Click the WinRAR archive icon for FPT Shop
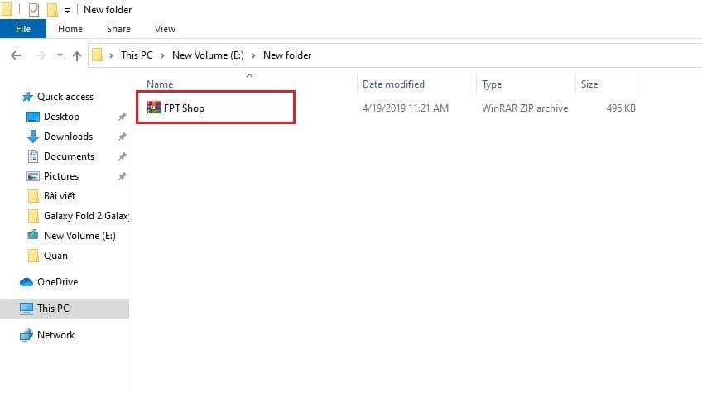702x393 pixels. pyautogui.click(x=153, y=108)
